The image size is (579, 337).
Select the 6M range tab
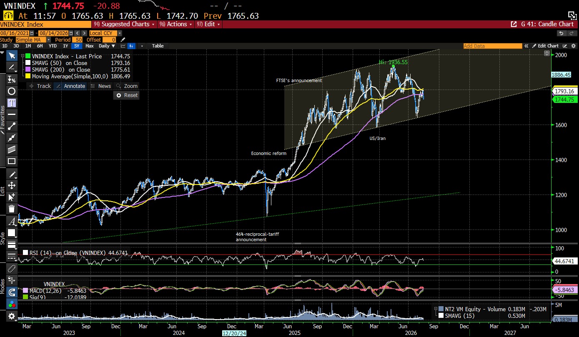click(x=40, y=46)
